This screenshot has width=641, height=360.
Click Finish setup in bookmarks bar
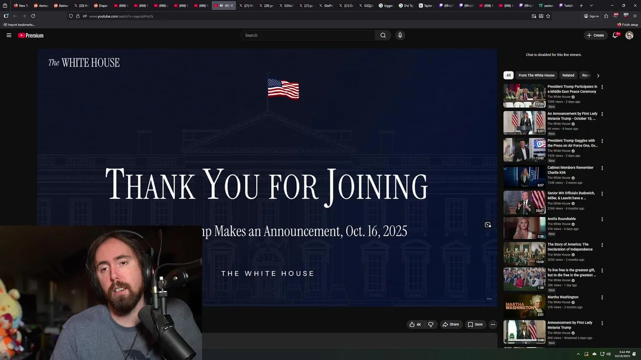click(627, 24)
